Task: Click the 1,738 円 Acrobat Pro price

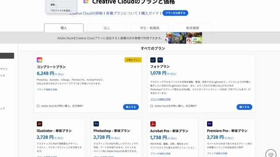Action: click(158, 137)
